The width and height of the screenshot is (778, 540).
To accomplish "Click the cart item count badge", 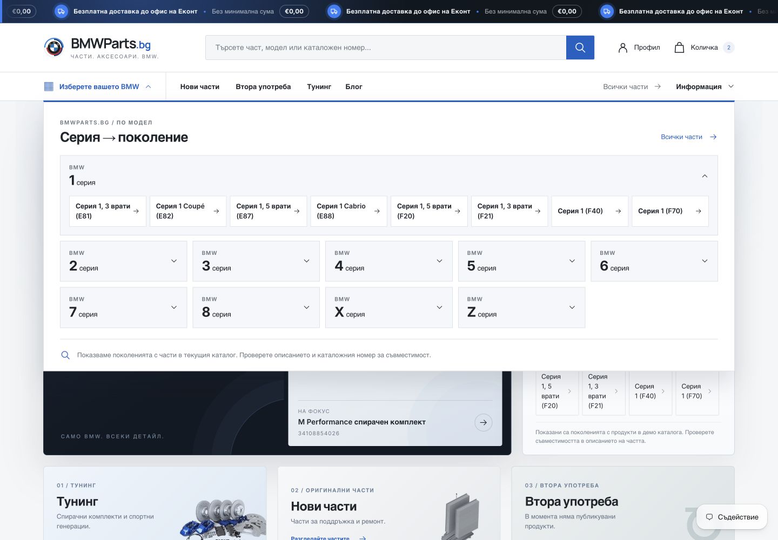I will coord(728,48).
